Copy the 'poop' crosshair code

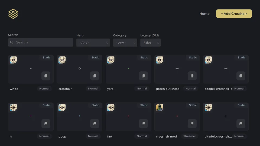coord(95,124)
